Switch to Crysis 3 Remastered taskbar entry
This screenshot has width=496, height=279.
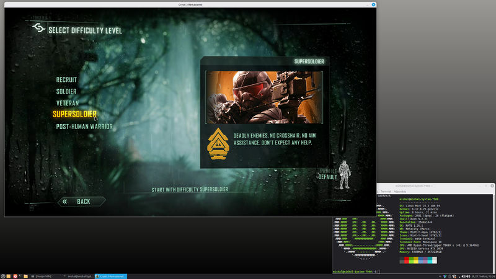(111, 276)
